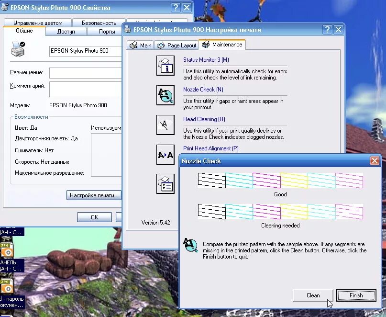Viewport: 386px width, 317px height.
Task: Click the Цвет: Да text
Action: pos(26,128)
